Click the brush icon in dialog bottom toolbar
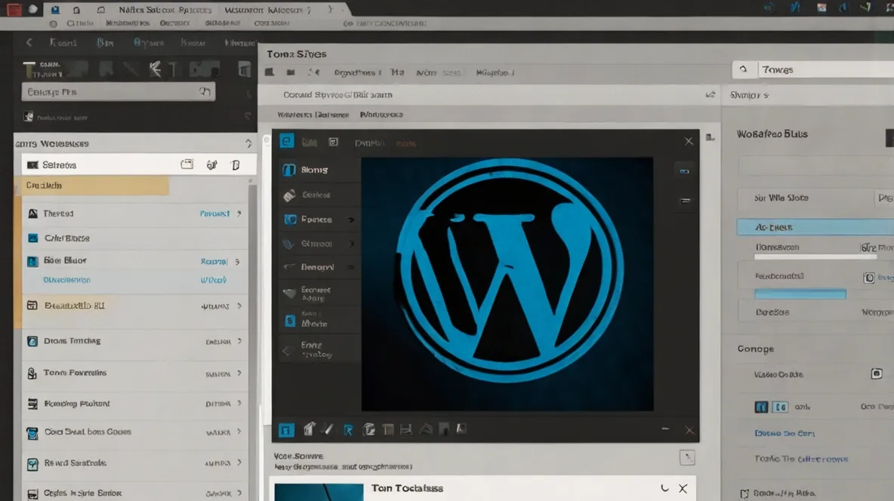 (327, 429)
